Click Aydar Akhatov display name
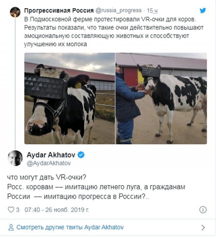Screen dimensions: 216x238 51,155
